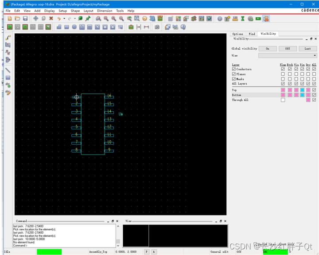Open the Shape menu

(x=75, y=11)
